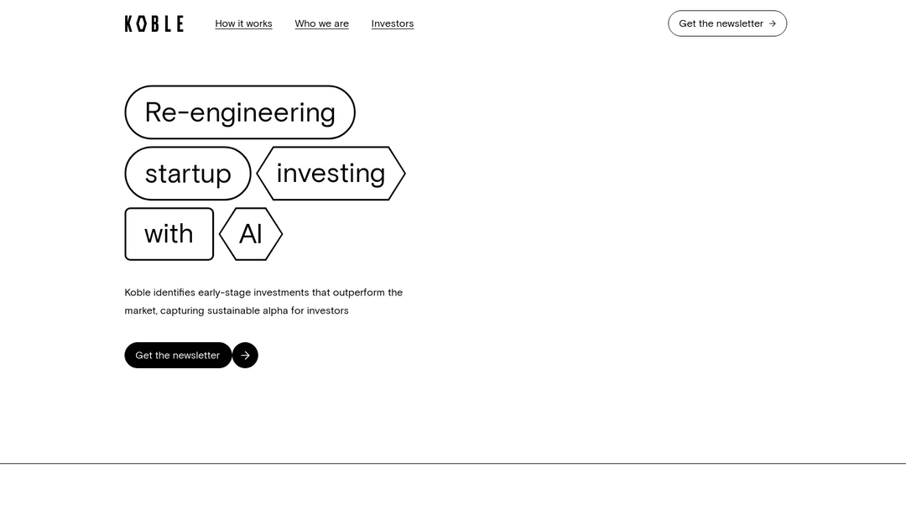Open the 'How it works' navigation item

[x=243, y=23]
